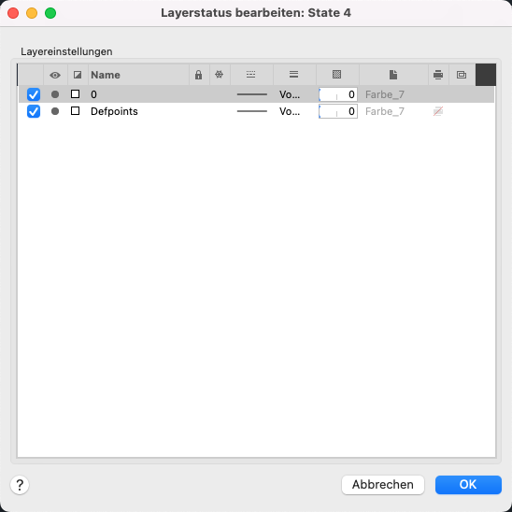The width and height of the screenshot is (512, 512).
Task: Click the plot style page header icon
Action: tap(393, 75)
